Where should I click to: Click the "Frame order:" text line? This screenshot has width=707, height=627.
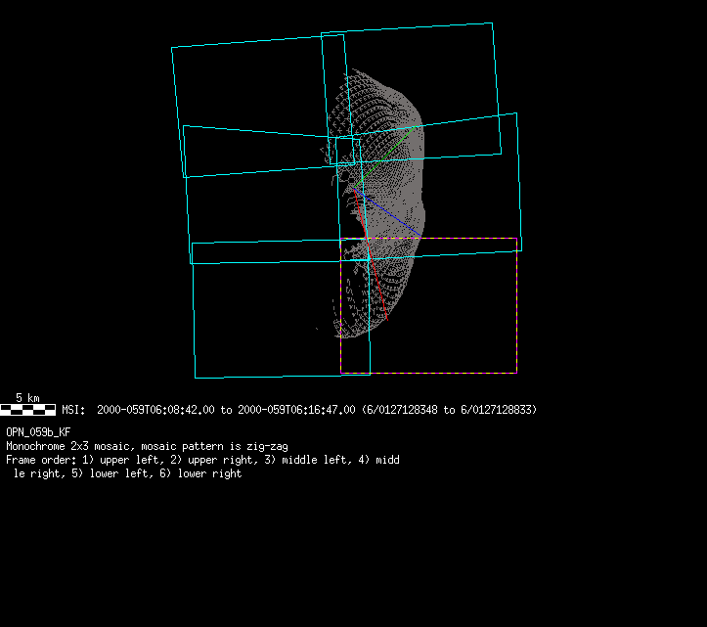[x=196, y=459]
